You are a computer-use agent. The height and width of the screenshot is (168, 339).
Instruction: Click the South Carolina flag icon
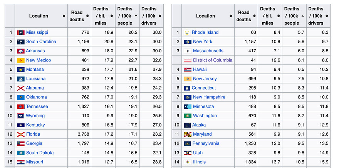[x=21, y=42]
